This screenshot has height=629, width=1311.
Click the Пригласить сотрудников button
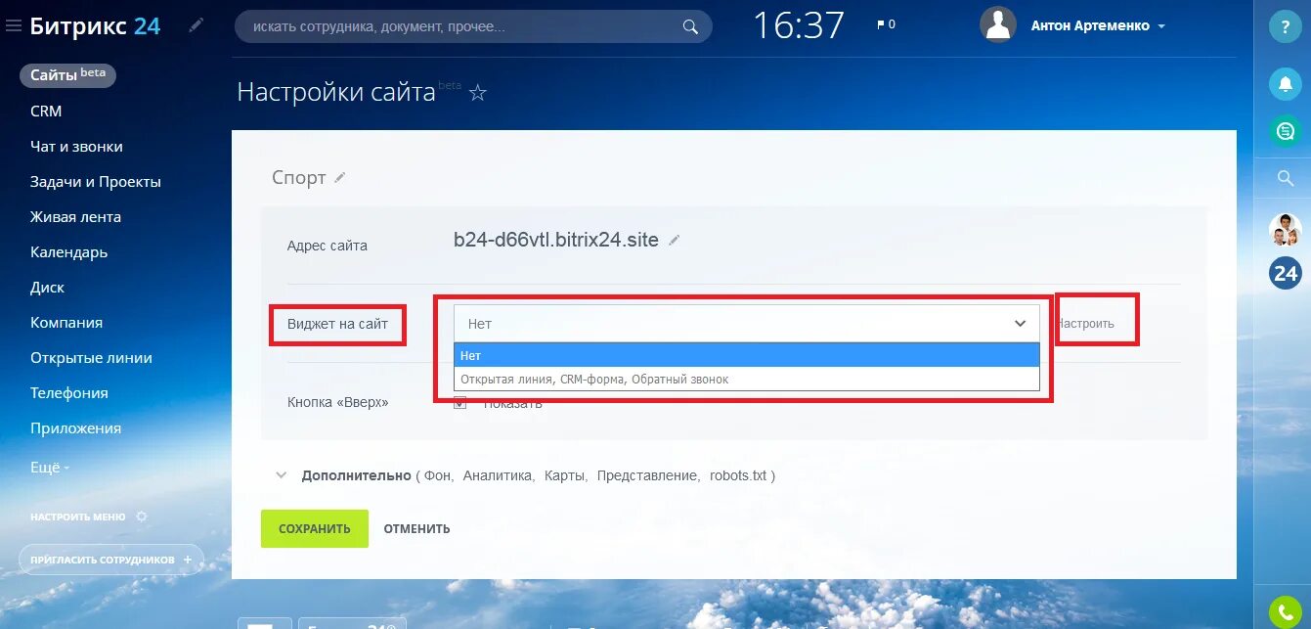tap(111, 560)
